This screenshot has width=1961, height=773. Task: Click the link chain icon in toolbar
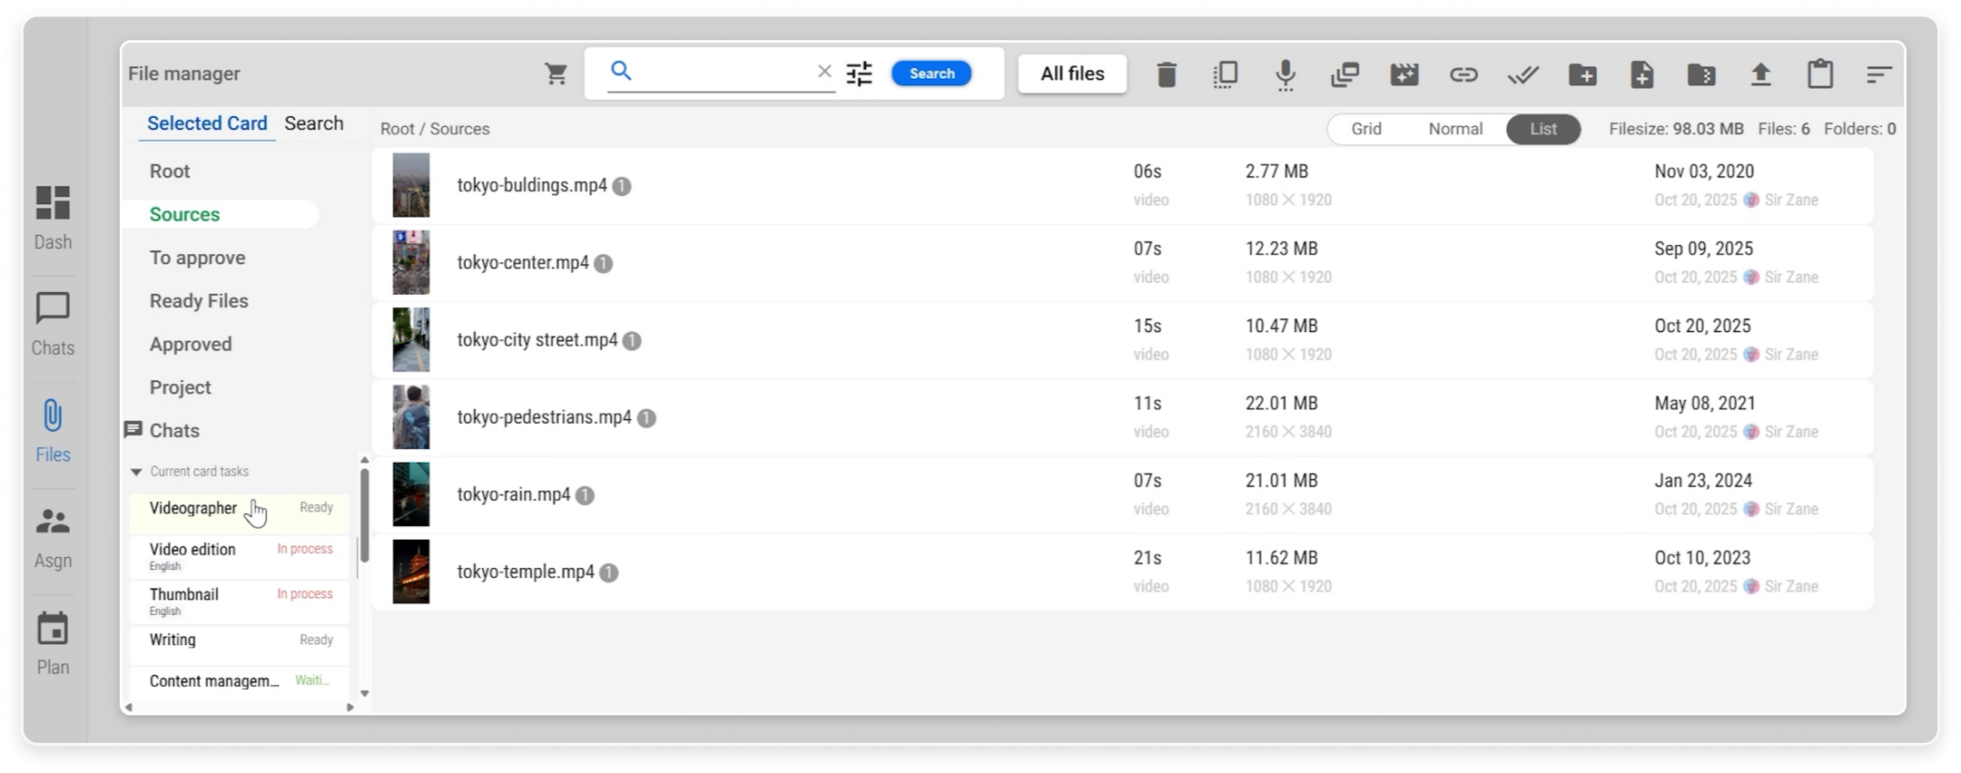1463,74
